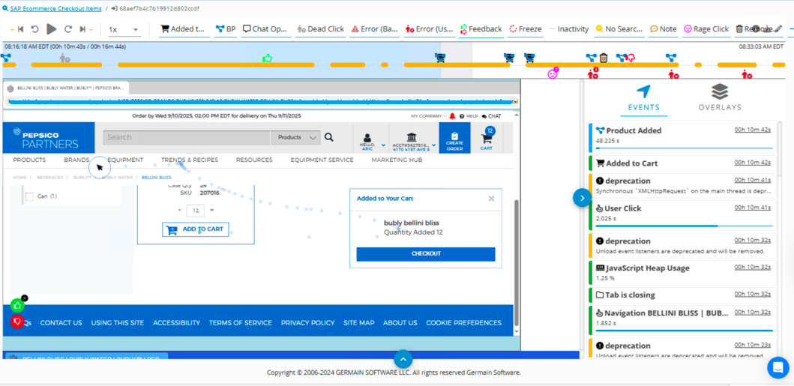The width and height of the screenshot is (794, 386).
Task: Select the JavaScript Heap Usage event
Action: coord(682,272)
